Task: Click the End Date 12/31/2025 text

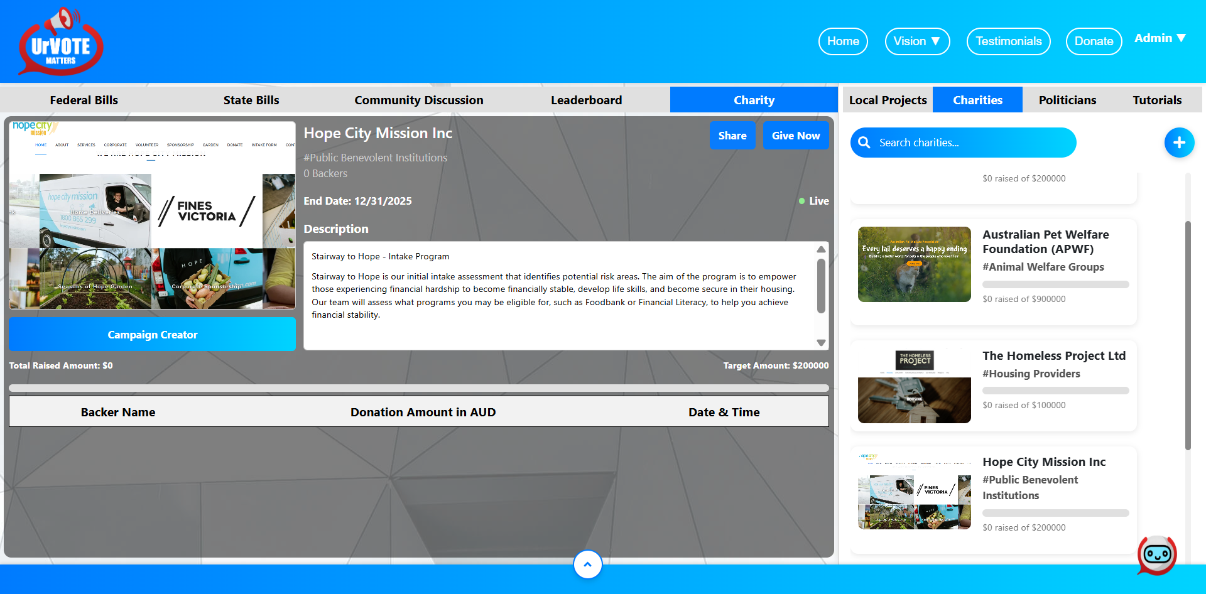Action: click(x=357, y=201)
